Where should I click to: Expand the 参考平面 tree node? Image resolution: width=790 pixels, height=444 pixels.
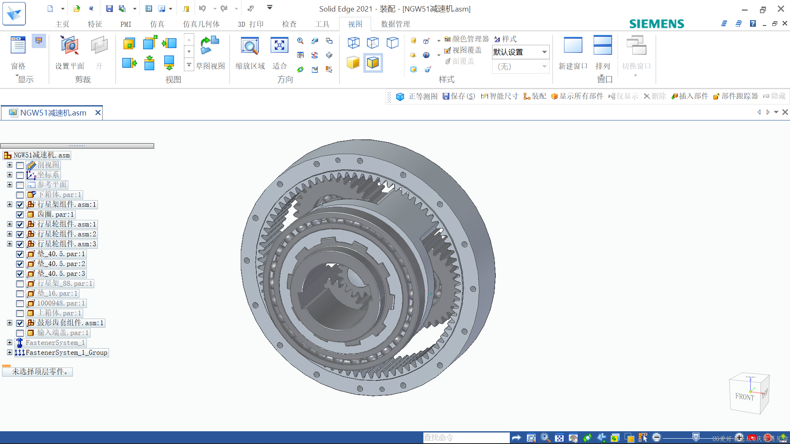click(x=9, y=185)
